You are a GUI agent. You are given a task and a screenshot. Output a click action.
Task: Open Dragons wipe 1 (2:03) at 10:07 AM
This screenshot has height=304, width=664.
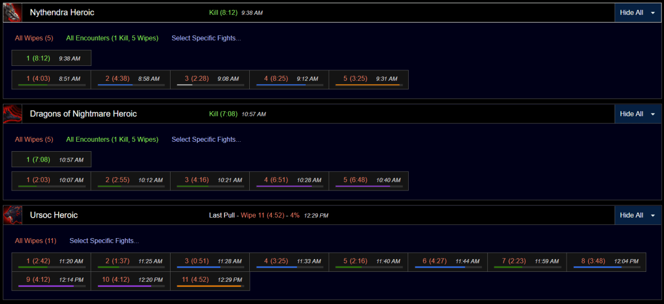pos(52,181)
